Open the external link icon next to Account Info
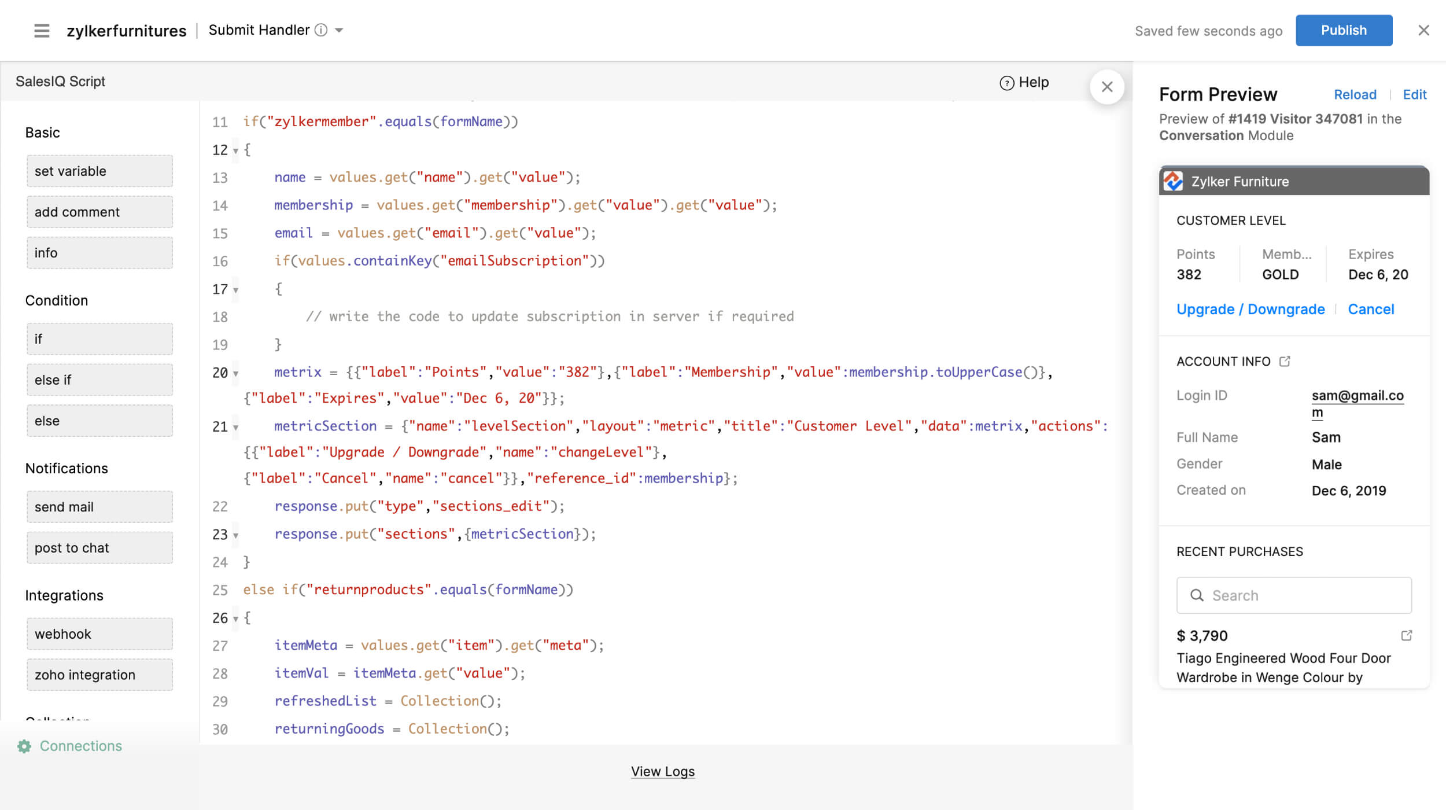1446x810 pixels. pyautogui.click(x=1285, y=360)
